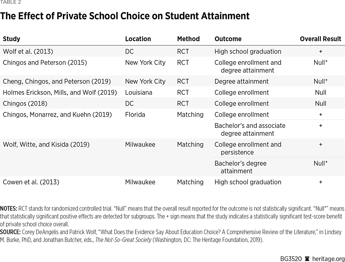Click Cheng, Chingos, and Peterson (2019) entry

(57, 81)
